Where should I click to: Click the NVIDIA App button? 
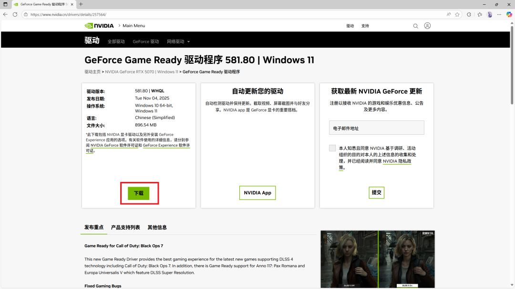(257, 193)
